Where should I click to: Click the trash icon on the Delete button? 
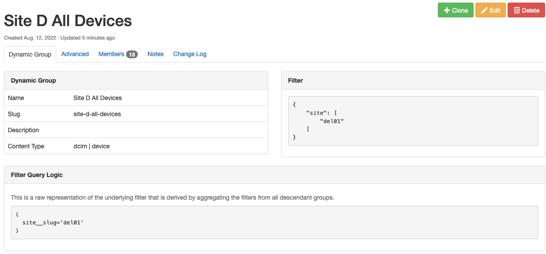tap(517, 10)
